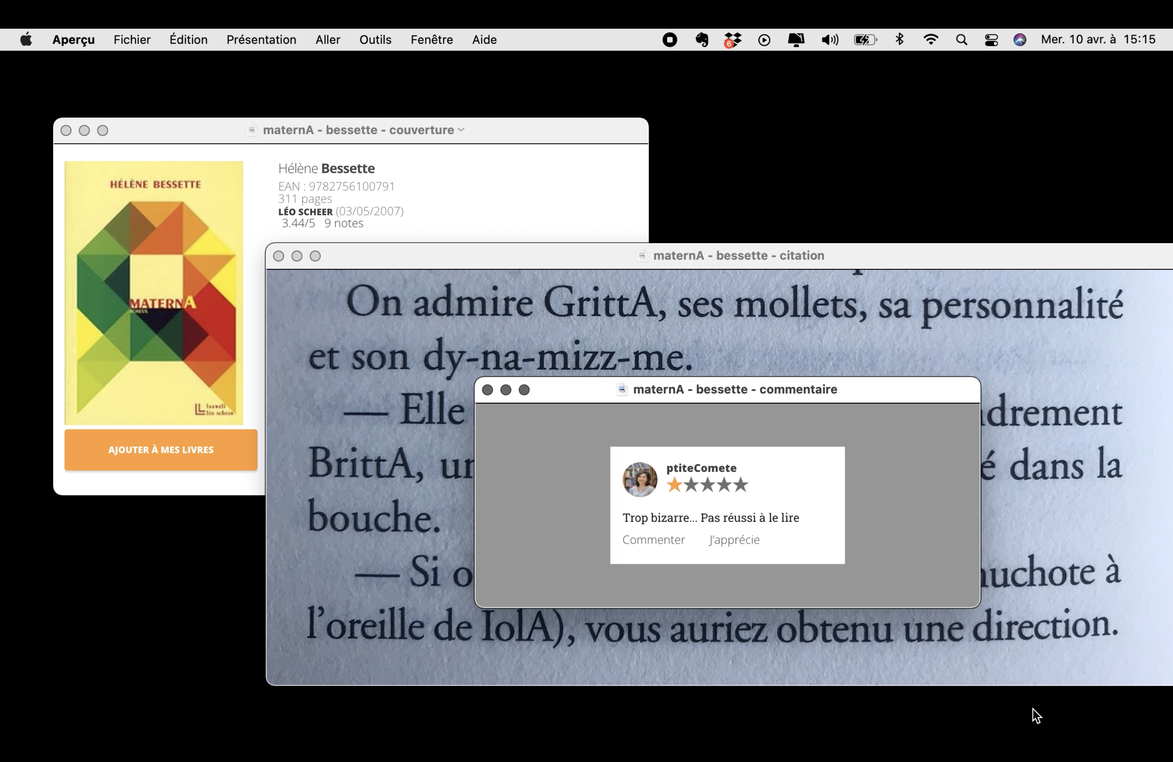Click the AJOUTER À MES LIVRES button
Screen dimensions: 1173x762
[161, 450]
